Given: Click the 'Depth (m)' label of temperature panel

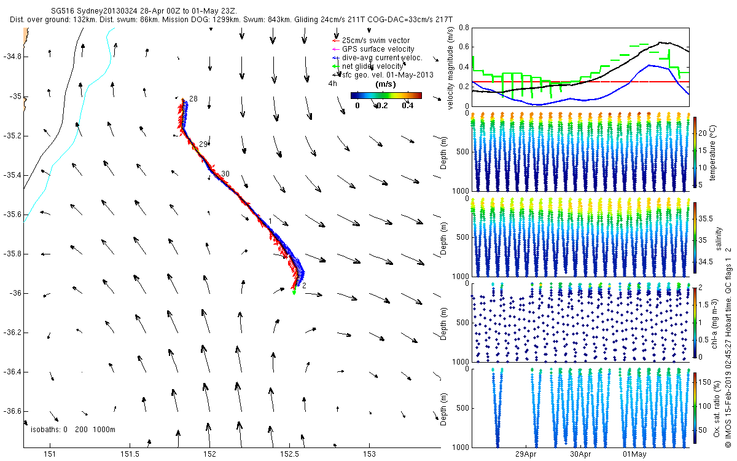Looking at the screenshot, I should pos(444,153).
